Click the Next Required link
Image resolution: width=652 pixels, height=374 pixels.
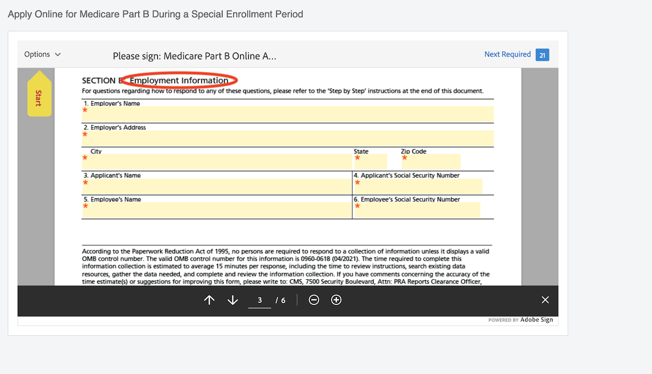(507, 54)
